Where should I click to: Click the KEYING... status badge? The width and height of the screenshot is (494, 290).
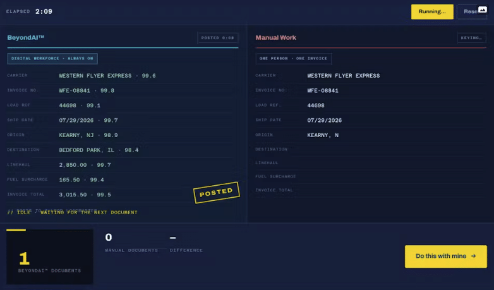[471, 38]
